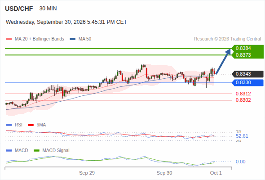Click the Oct 1 date marker

pyautogui.click(x=216, y=173)
